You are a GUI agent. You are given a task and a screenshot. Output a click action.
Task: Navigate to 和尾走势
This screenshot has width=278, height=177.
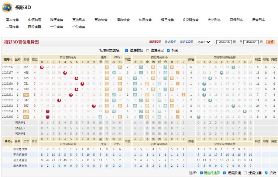[x=145, y=20]
